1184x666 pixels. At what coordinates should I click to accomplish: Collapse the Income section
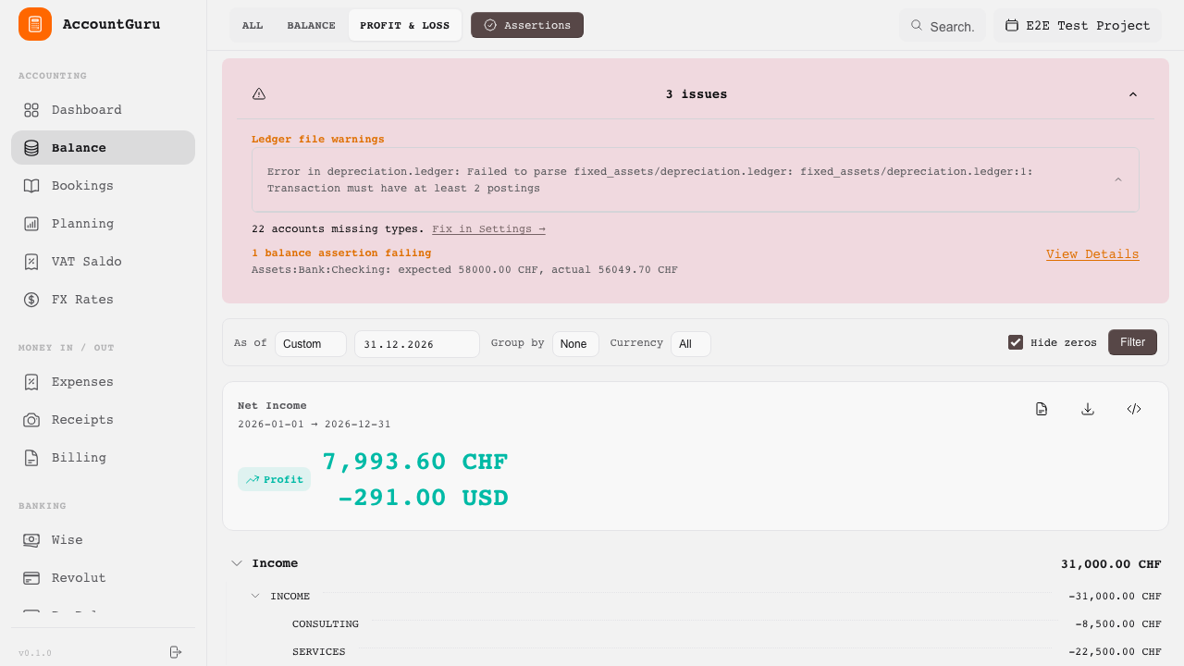pos(237,563)
